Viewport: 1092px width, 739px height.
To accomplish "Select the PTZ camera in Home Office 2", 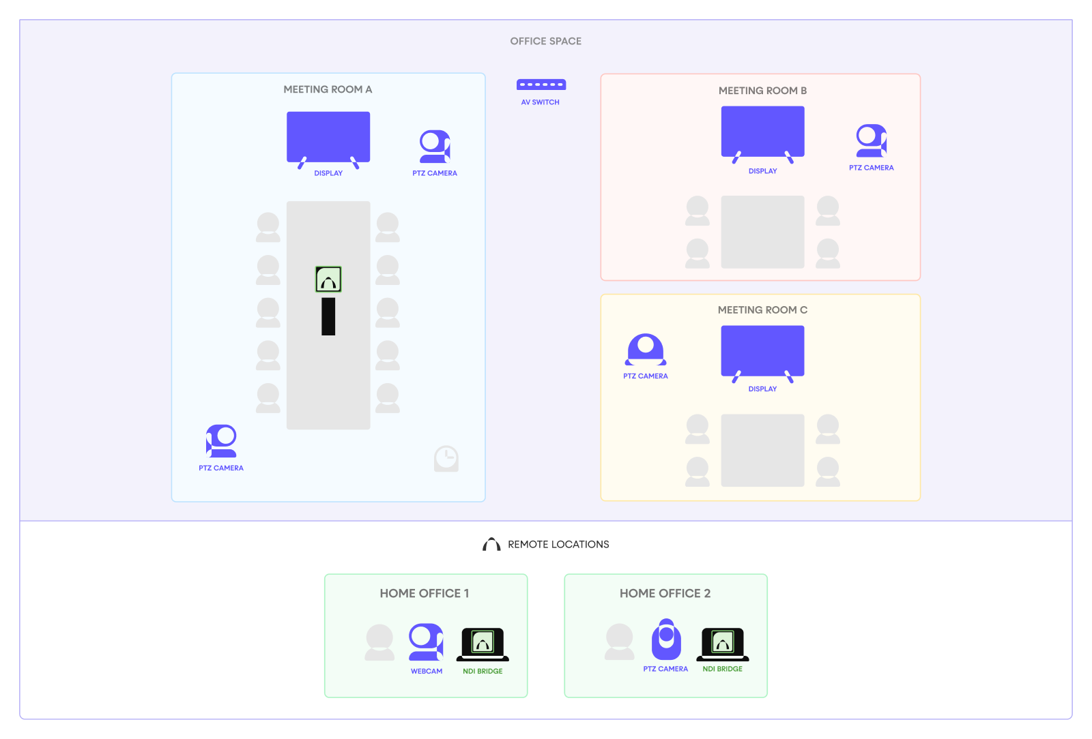I will [666, 639].
